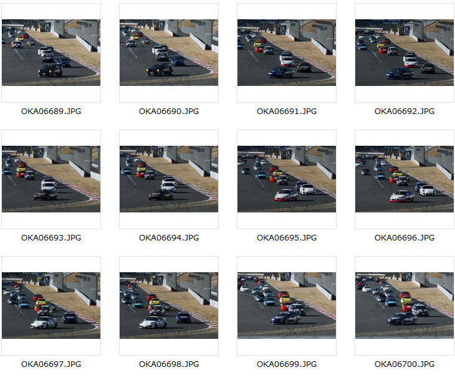The height and width of the screenshot is (380, 455).
Task: Pick the OKA06696.JPG photo
Action: pos(405,179)
